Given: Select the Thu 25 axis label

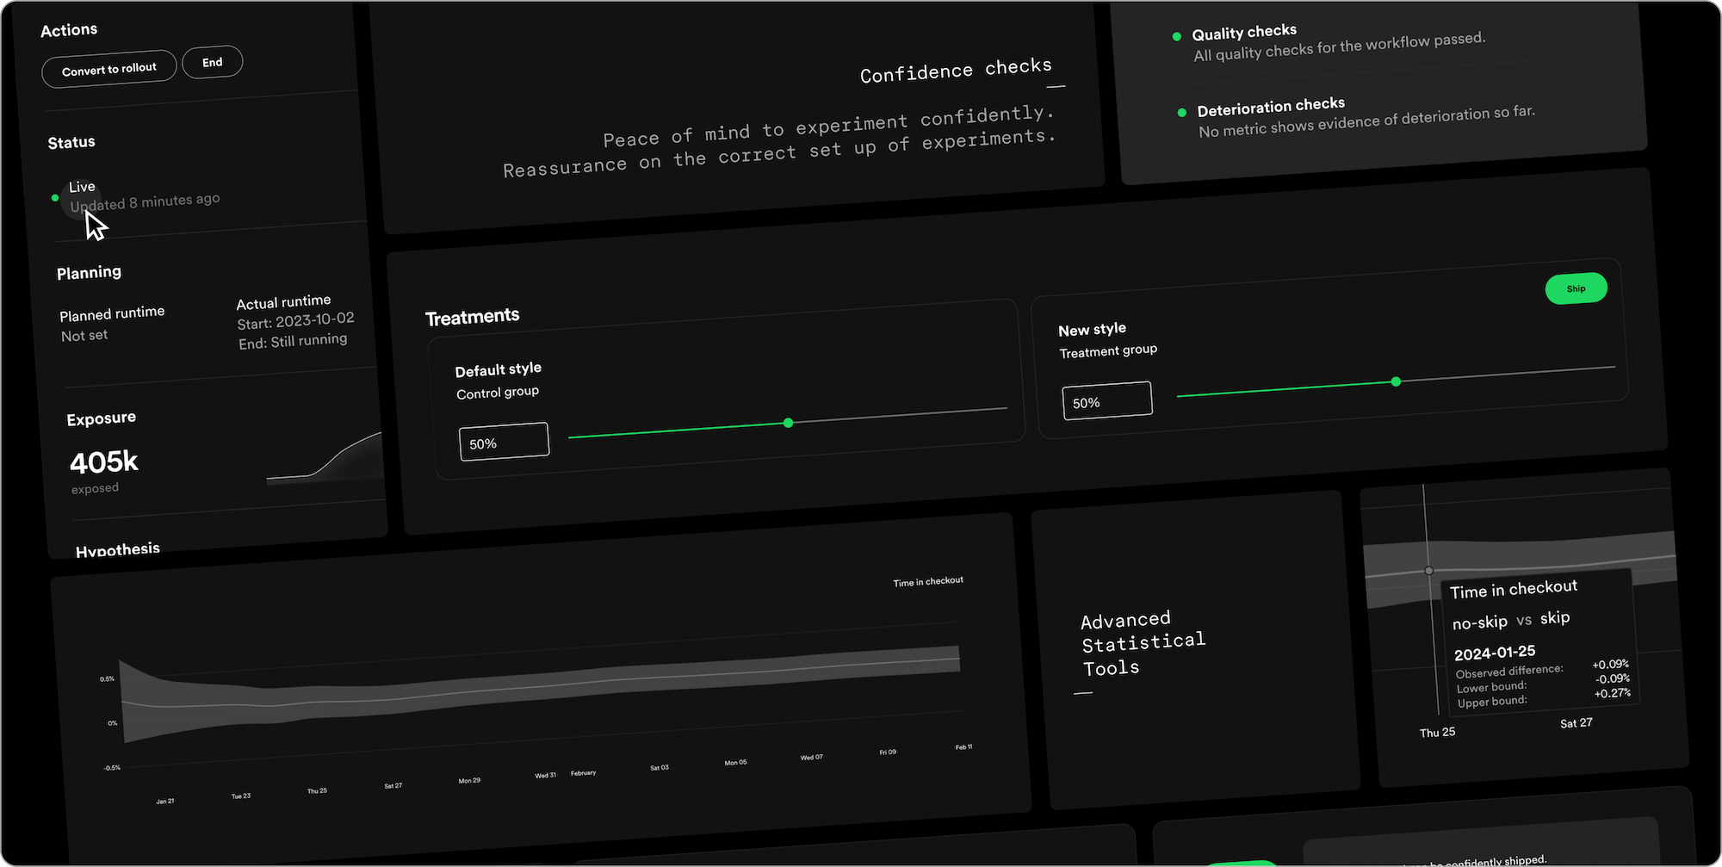Looking at the screenshot, I should [1437, 733].
